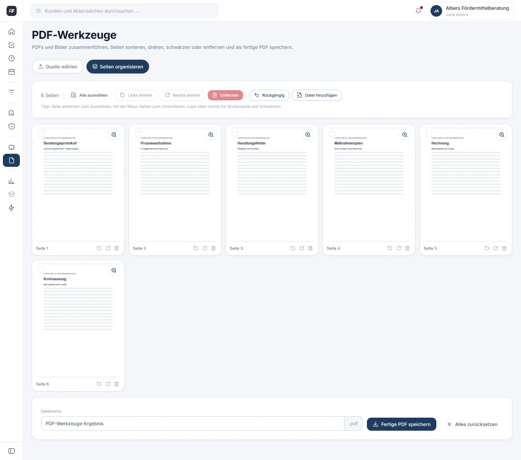The width and height of the screenshot is (521, 460).
Task: Click the red Entfernen button
Action: coord(225,95)
